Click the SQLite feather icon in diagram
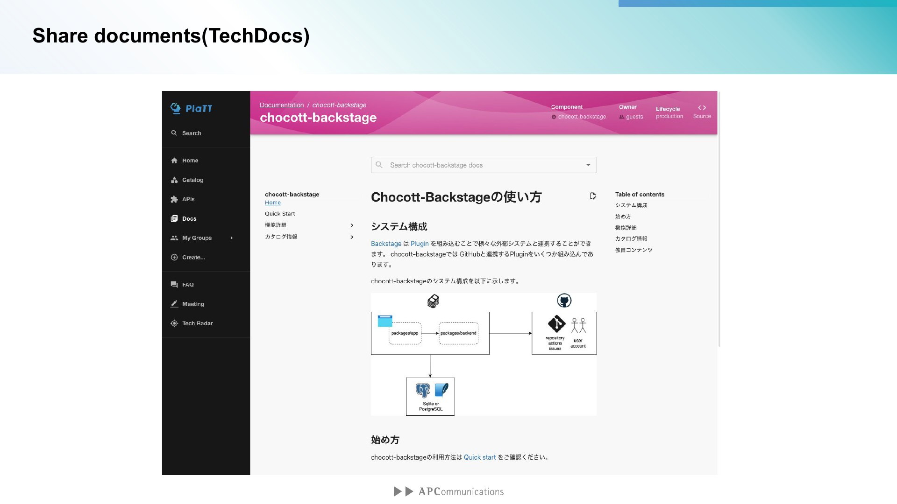Viewport: 897px width, 504px height. click(x=441, y=390)
